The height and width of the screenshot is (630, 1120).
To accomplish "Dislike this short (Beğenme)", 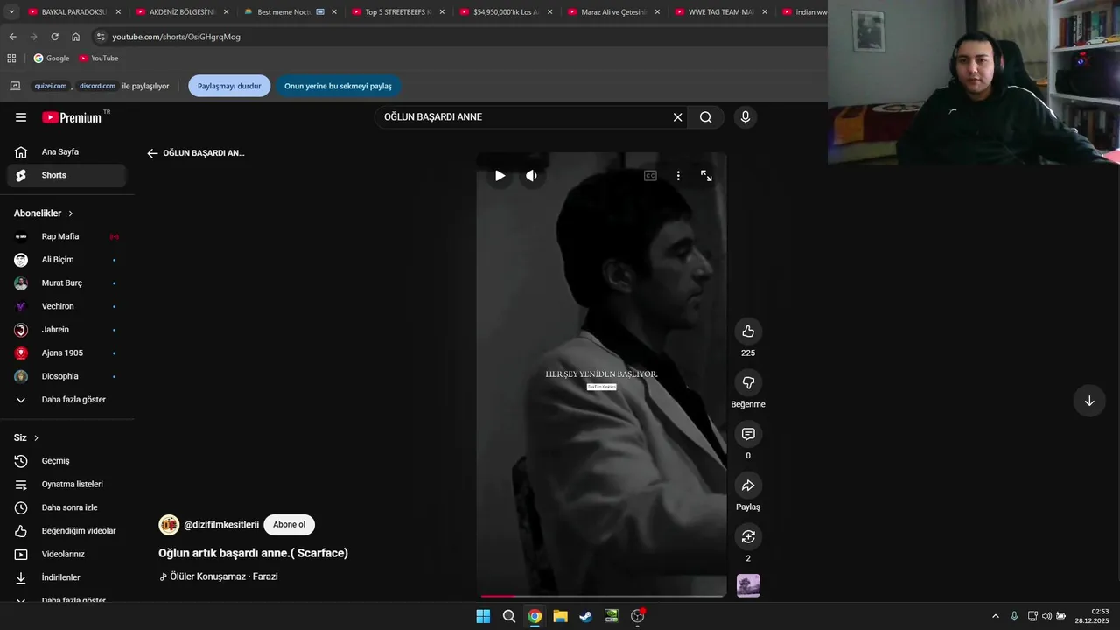I will (748, 382).
